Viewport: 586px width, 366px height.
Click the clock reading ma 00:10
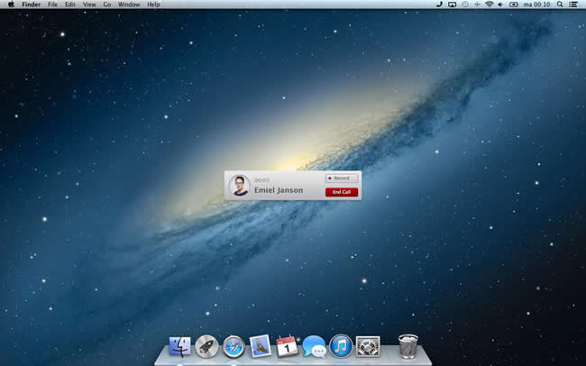click(536, 5)
